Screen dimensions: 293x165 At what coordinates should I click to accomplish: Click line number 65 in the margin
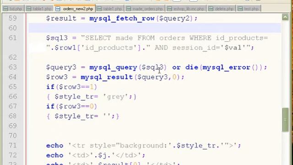(x=12, y=87)
